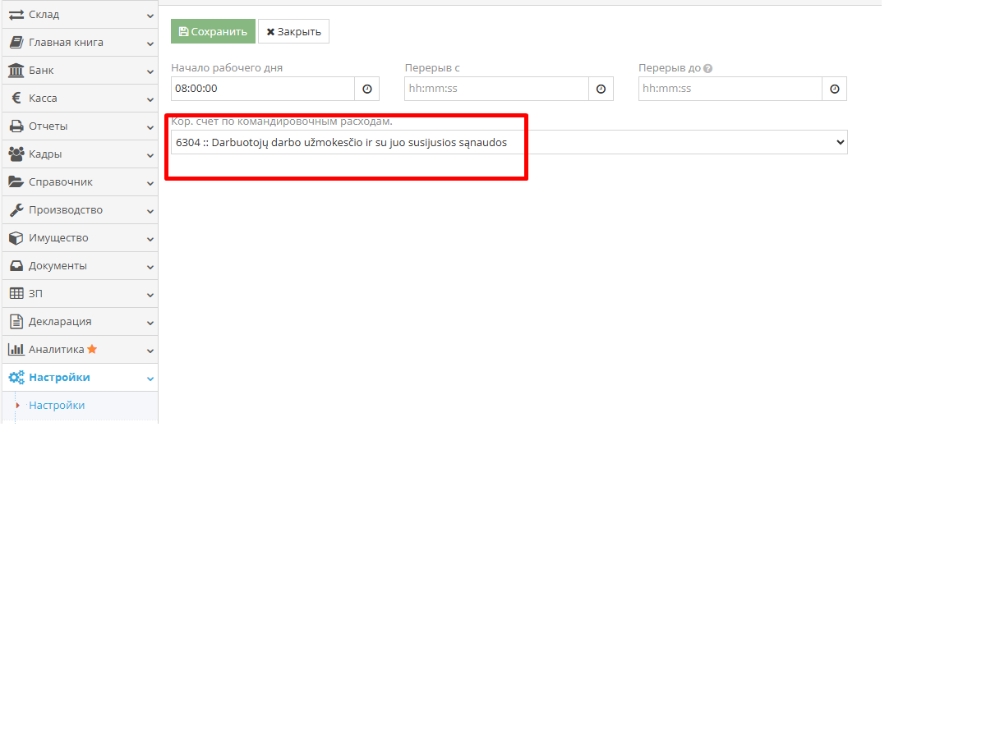The image size is (986, 739).
Task: Click the printer icon for Отчеты
Action: pyautogui.click(x=16, y=126)
